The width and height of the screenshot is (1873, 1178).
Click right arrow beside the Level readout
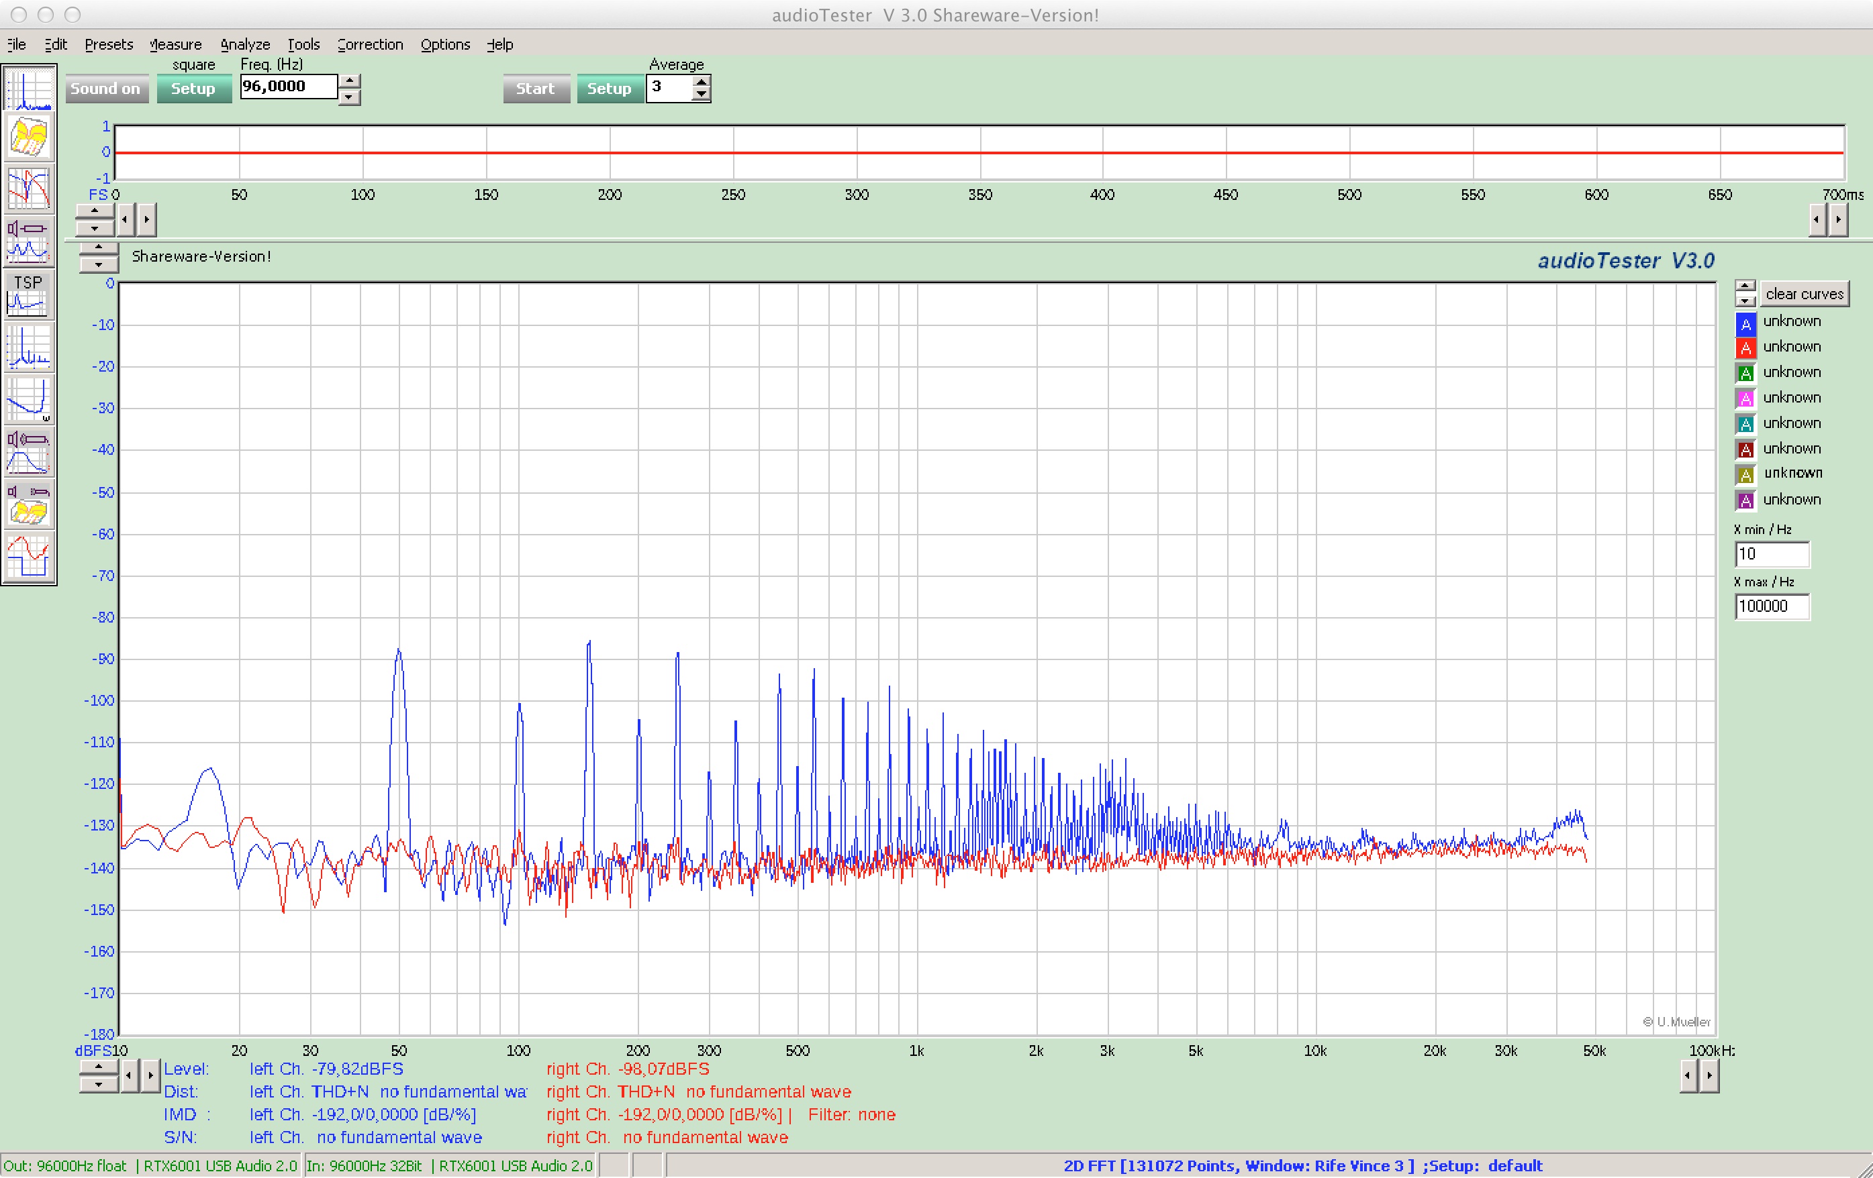pos(151,1076)
